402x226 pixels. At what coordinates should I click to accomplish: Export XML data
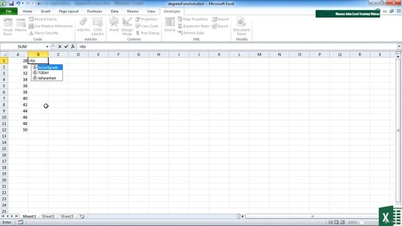pyautogui.click(x=220, y=26)
